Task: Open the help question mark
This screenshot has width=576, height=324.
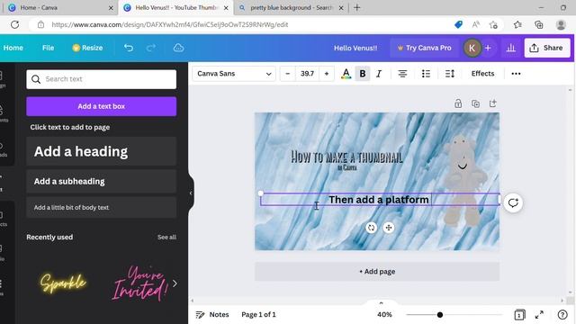Action: coord(562,315)
